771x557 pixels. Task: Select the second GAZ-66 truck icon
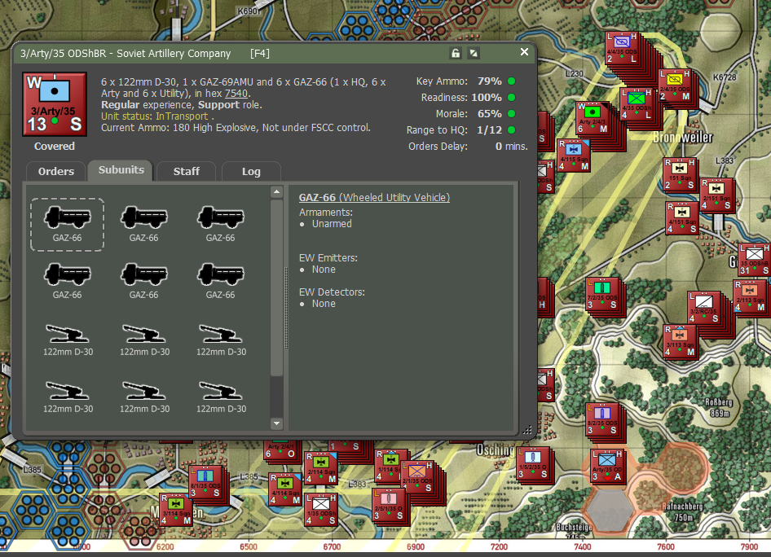[143, 217]
